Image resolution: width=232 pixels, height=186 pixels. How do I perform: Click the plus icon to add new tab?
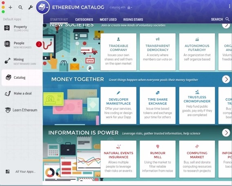(x=10, y=7)
